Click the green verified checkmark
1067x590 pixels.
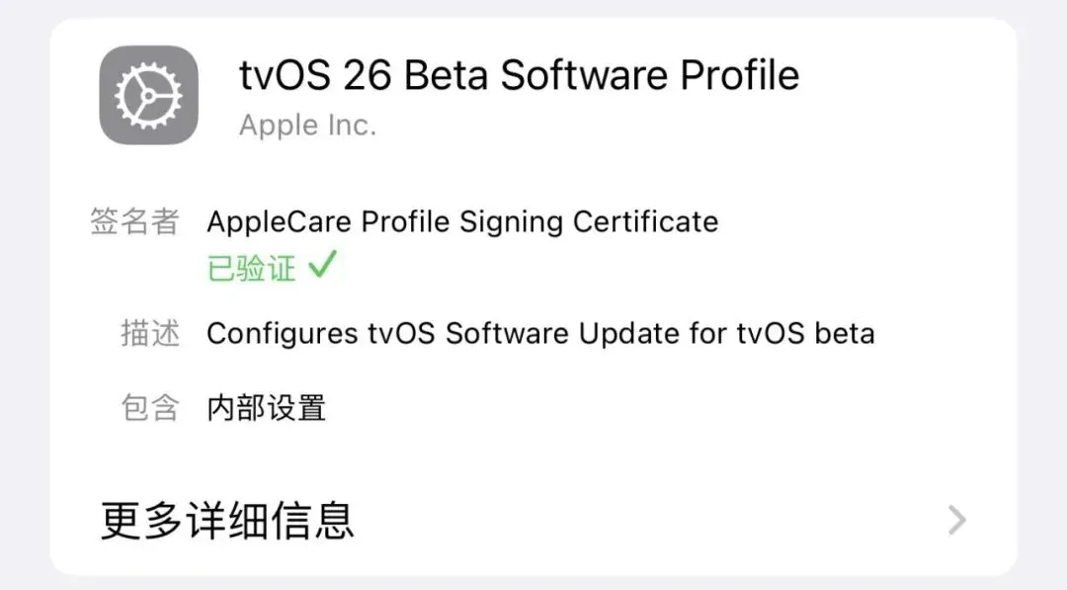tap(322, 266)
